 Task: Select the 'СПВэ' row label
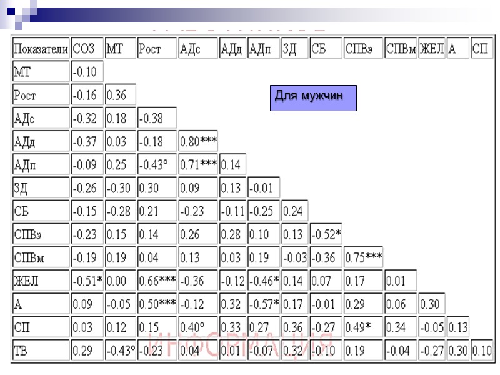pyautogui.click(x=41, y=234)
